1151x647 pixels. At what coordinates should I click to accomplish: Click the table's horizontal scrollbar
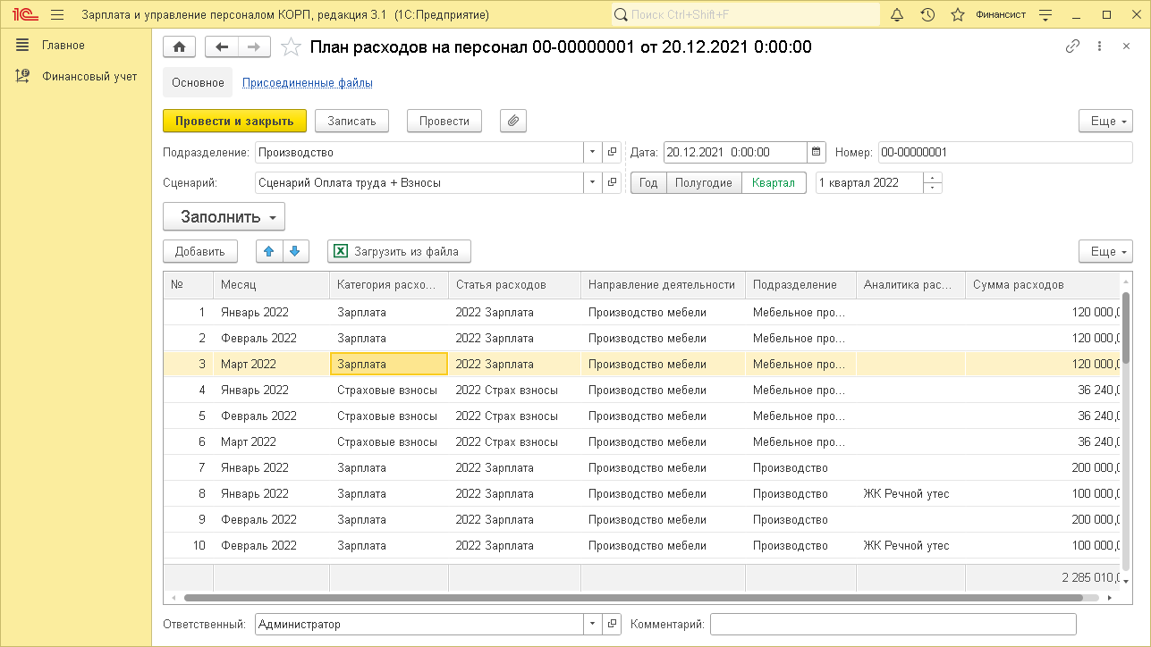633,598
